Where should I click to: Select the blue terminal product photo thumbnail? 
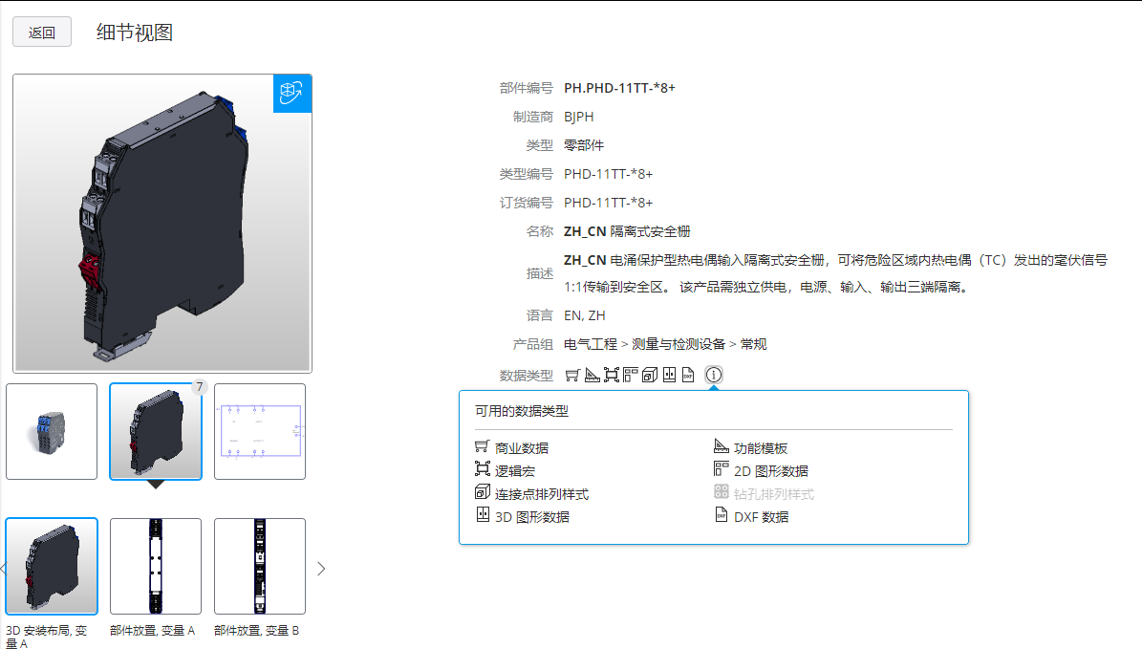52,431
